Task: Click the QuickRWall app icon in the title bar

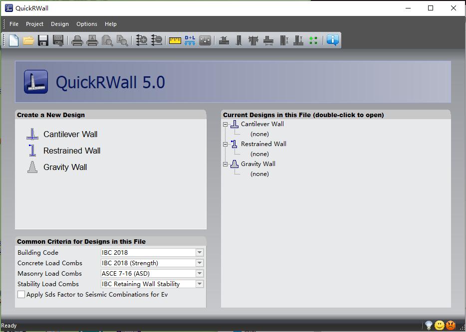Action: (9, 8)
